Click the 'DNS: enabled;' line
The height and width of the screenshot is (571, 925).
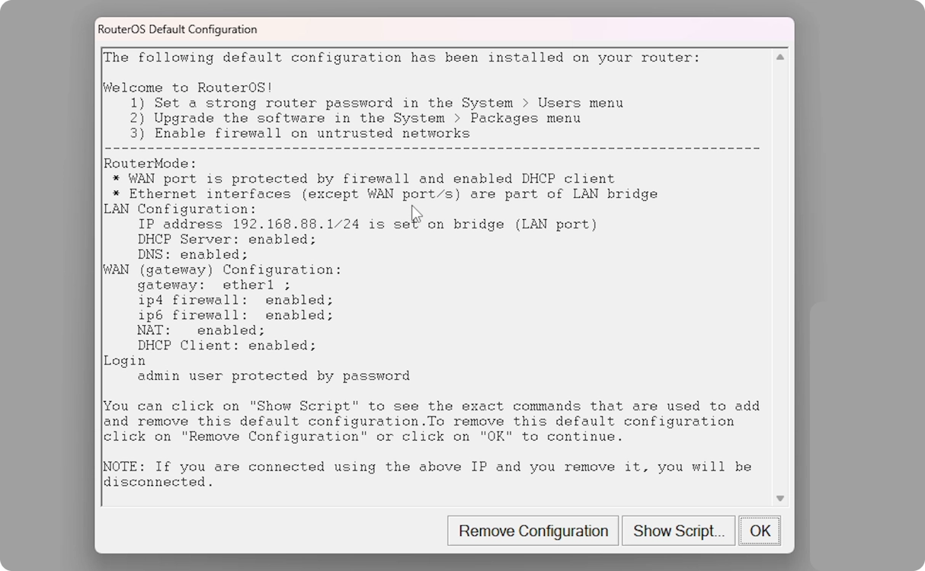(192, 254)
